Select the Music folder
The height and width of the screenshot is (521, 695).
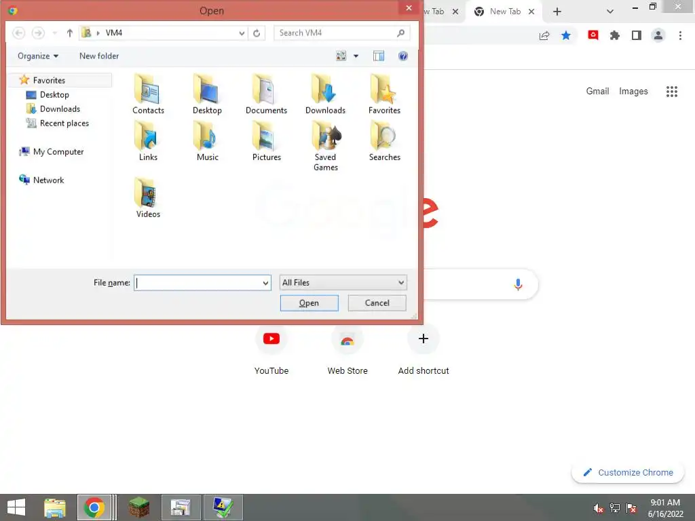[207, 141]
